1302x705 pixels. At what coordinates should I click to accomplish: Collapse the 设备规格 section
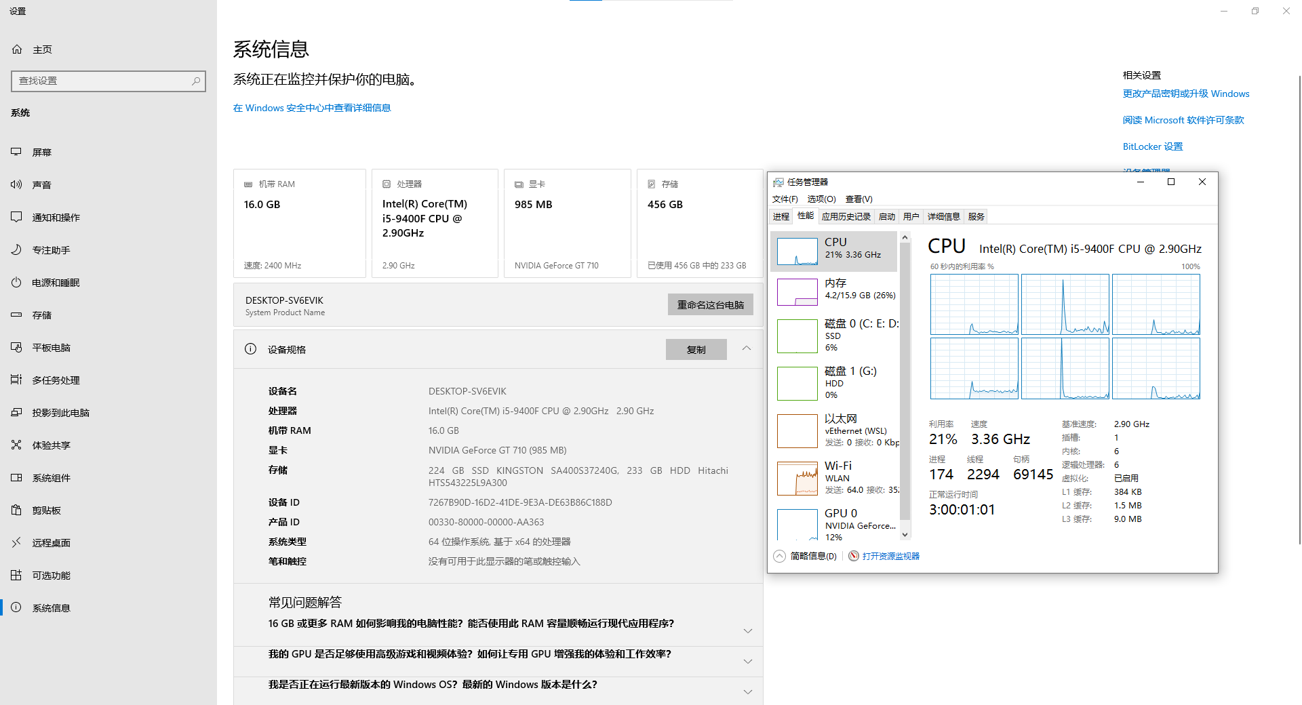tap(746, 349)
